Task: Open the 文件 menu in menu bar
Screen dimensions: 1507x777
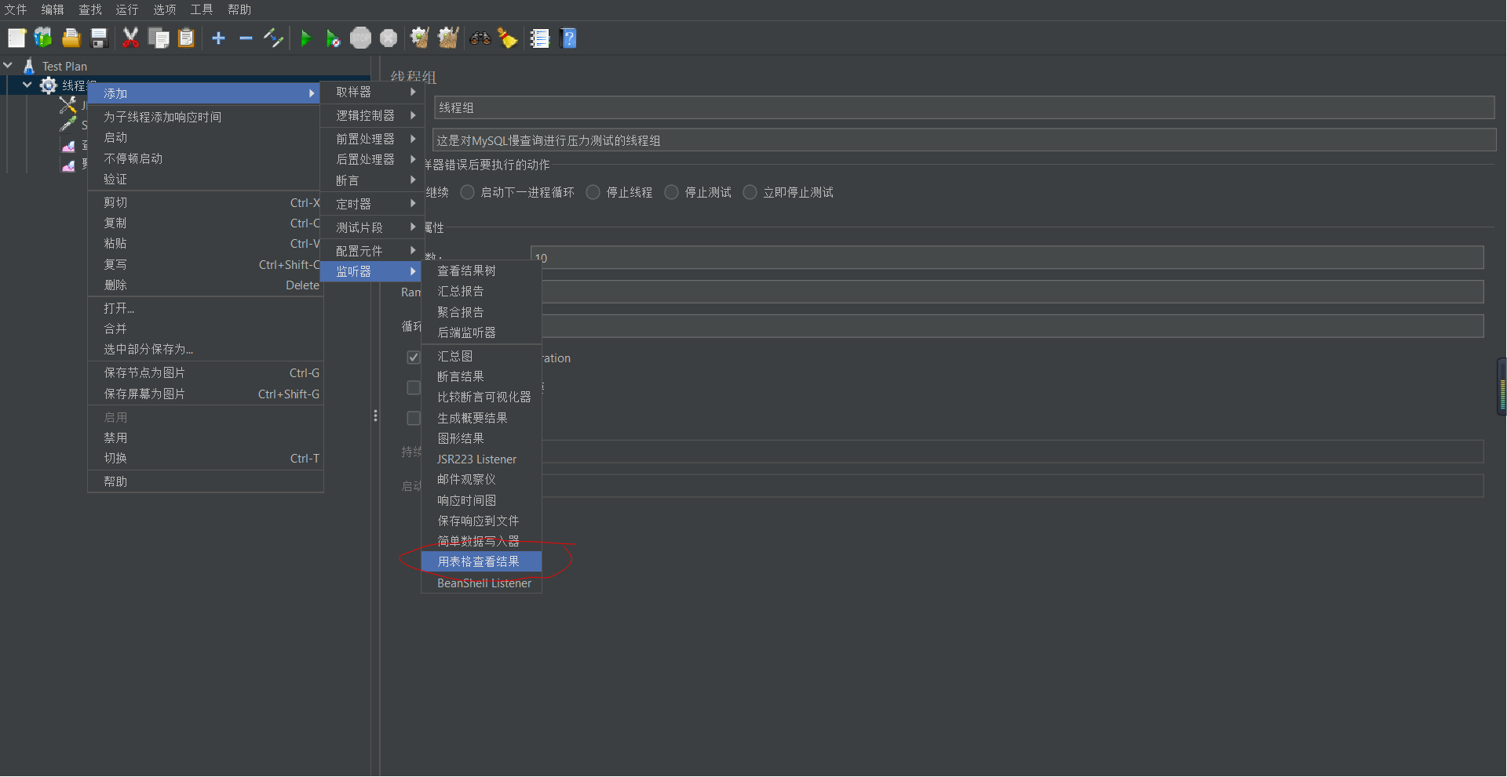Action: point(16,9)
